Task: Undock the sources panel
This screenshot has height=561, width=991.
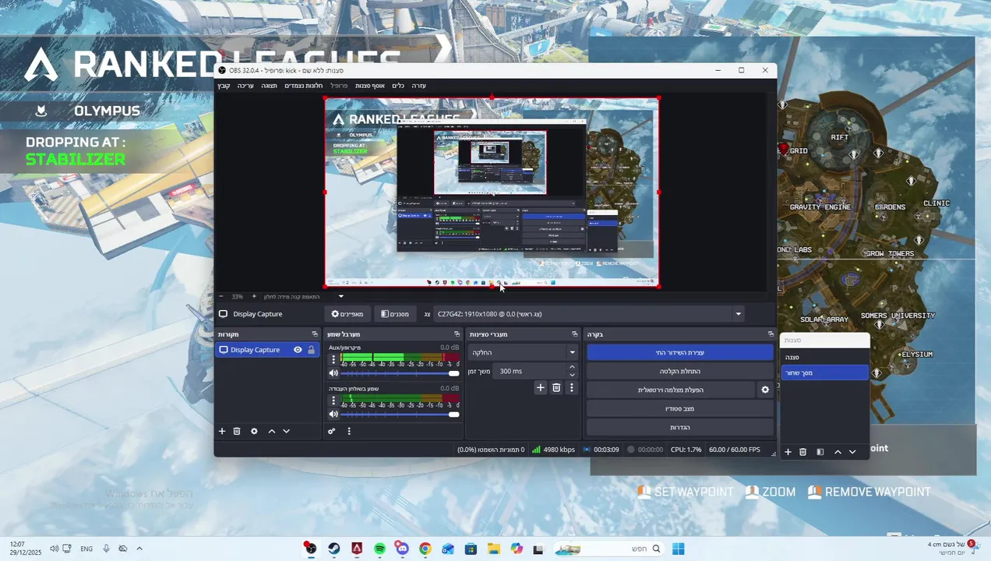Action: click(315, 334)
